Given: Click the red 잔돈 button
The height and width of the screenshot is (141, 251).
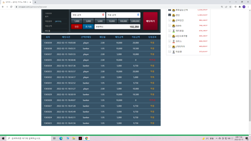Looking at the screenshot, I should pos(77,27).
